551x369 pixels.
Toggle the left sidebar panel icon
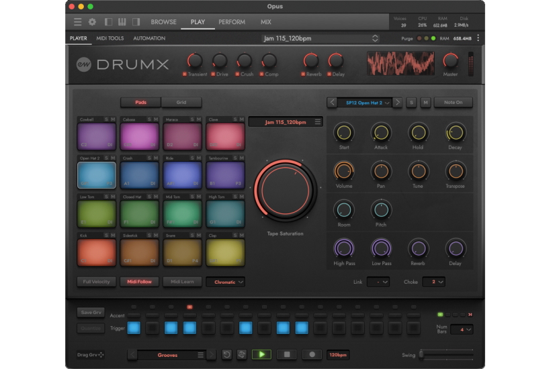point(108,21)
